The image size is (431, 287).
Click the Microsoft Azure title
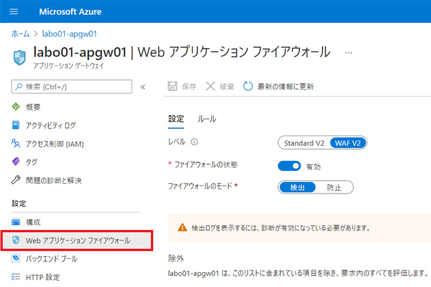(x=70, y=12)
